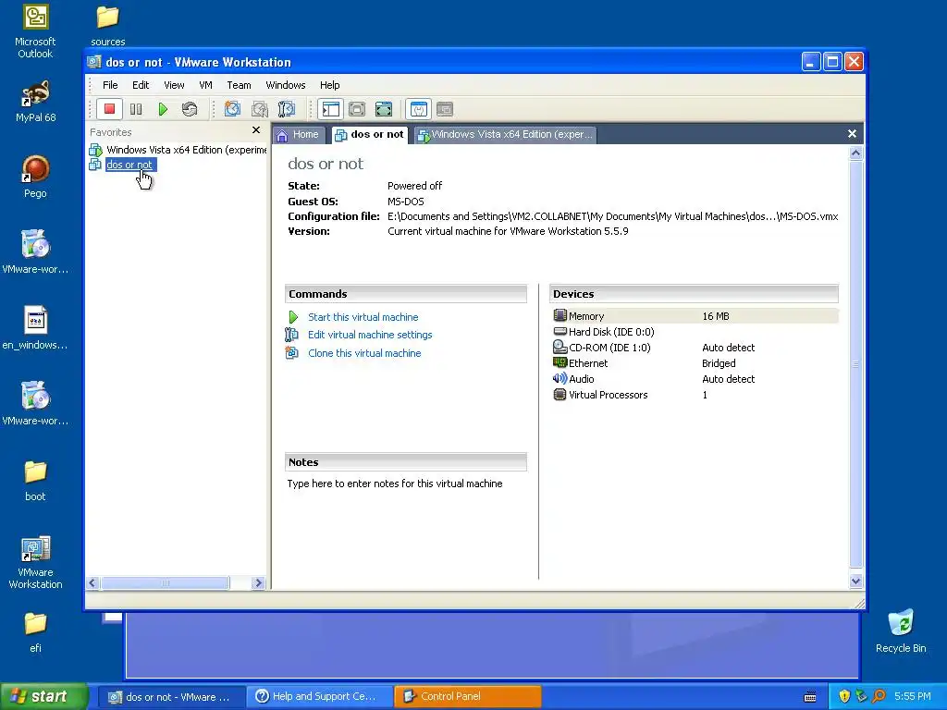Screen dimensions: 947x710
Task: Select the Memory device row
Action: [695, 316]
